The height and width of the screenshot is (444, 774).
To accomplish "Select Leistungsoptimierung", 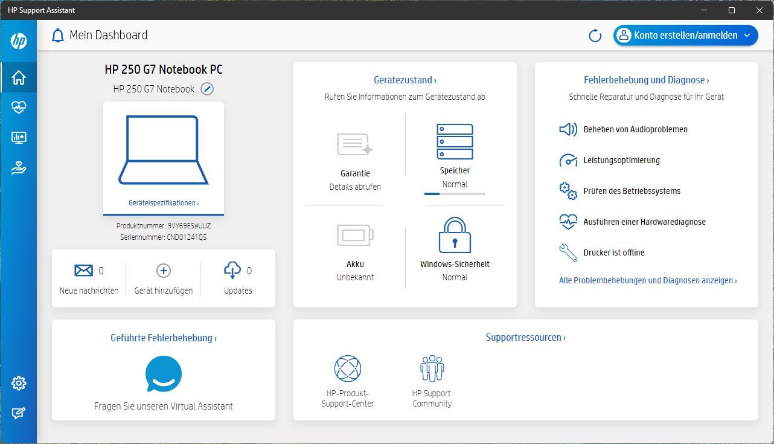I will coord(621,160).
